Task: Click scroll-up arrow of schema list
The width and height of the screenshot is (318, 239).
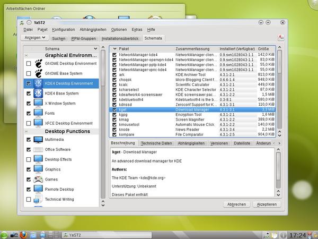Action: (103, 47)
